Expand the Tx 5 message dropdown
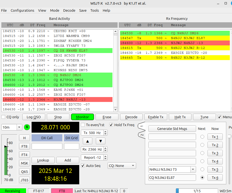 click(x=193, y=169)
